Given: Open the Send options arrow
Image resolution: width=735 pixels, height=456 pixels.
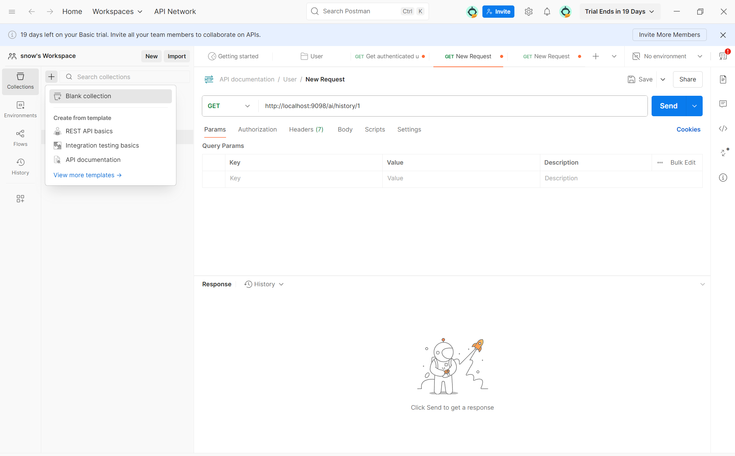Looking at the screenshot, I should pos(694,106).
